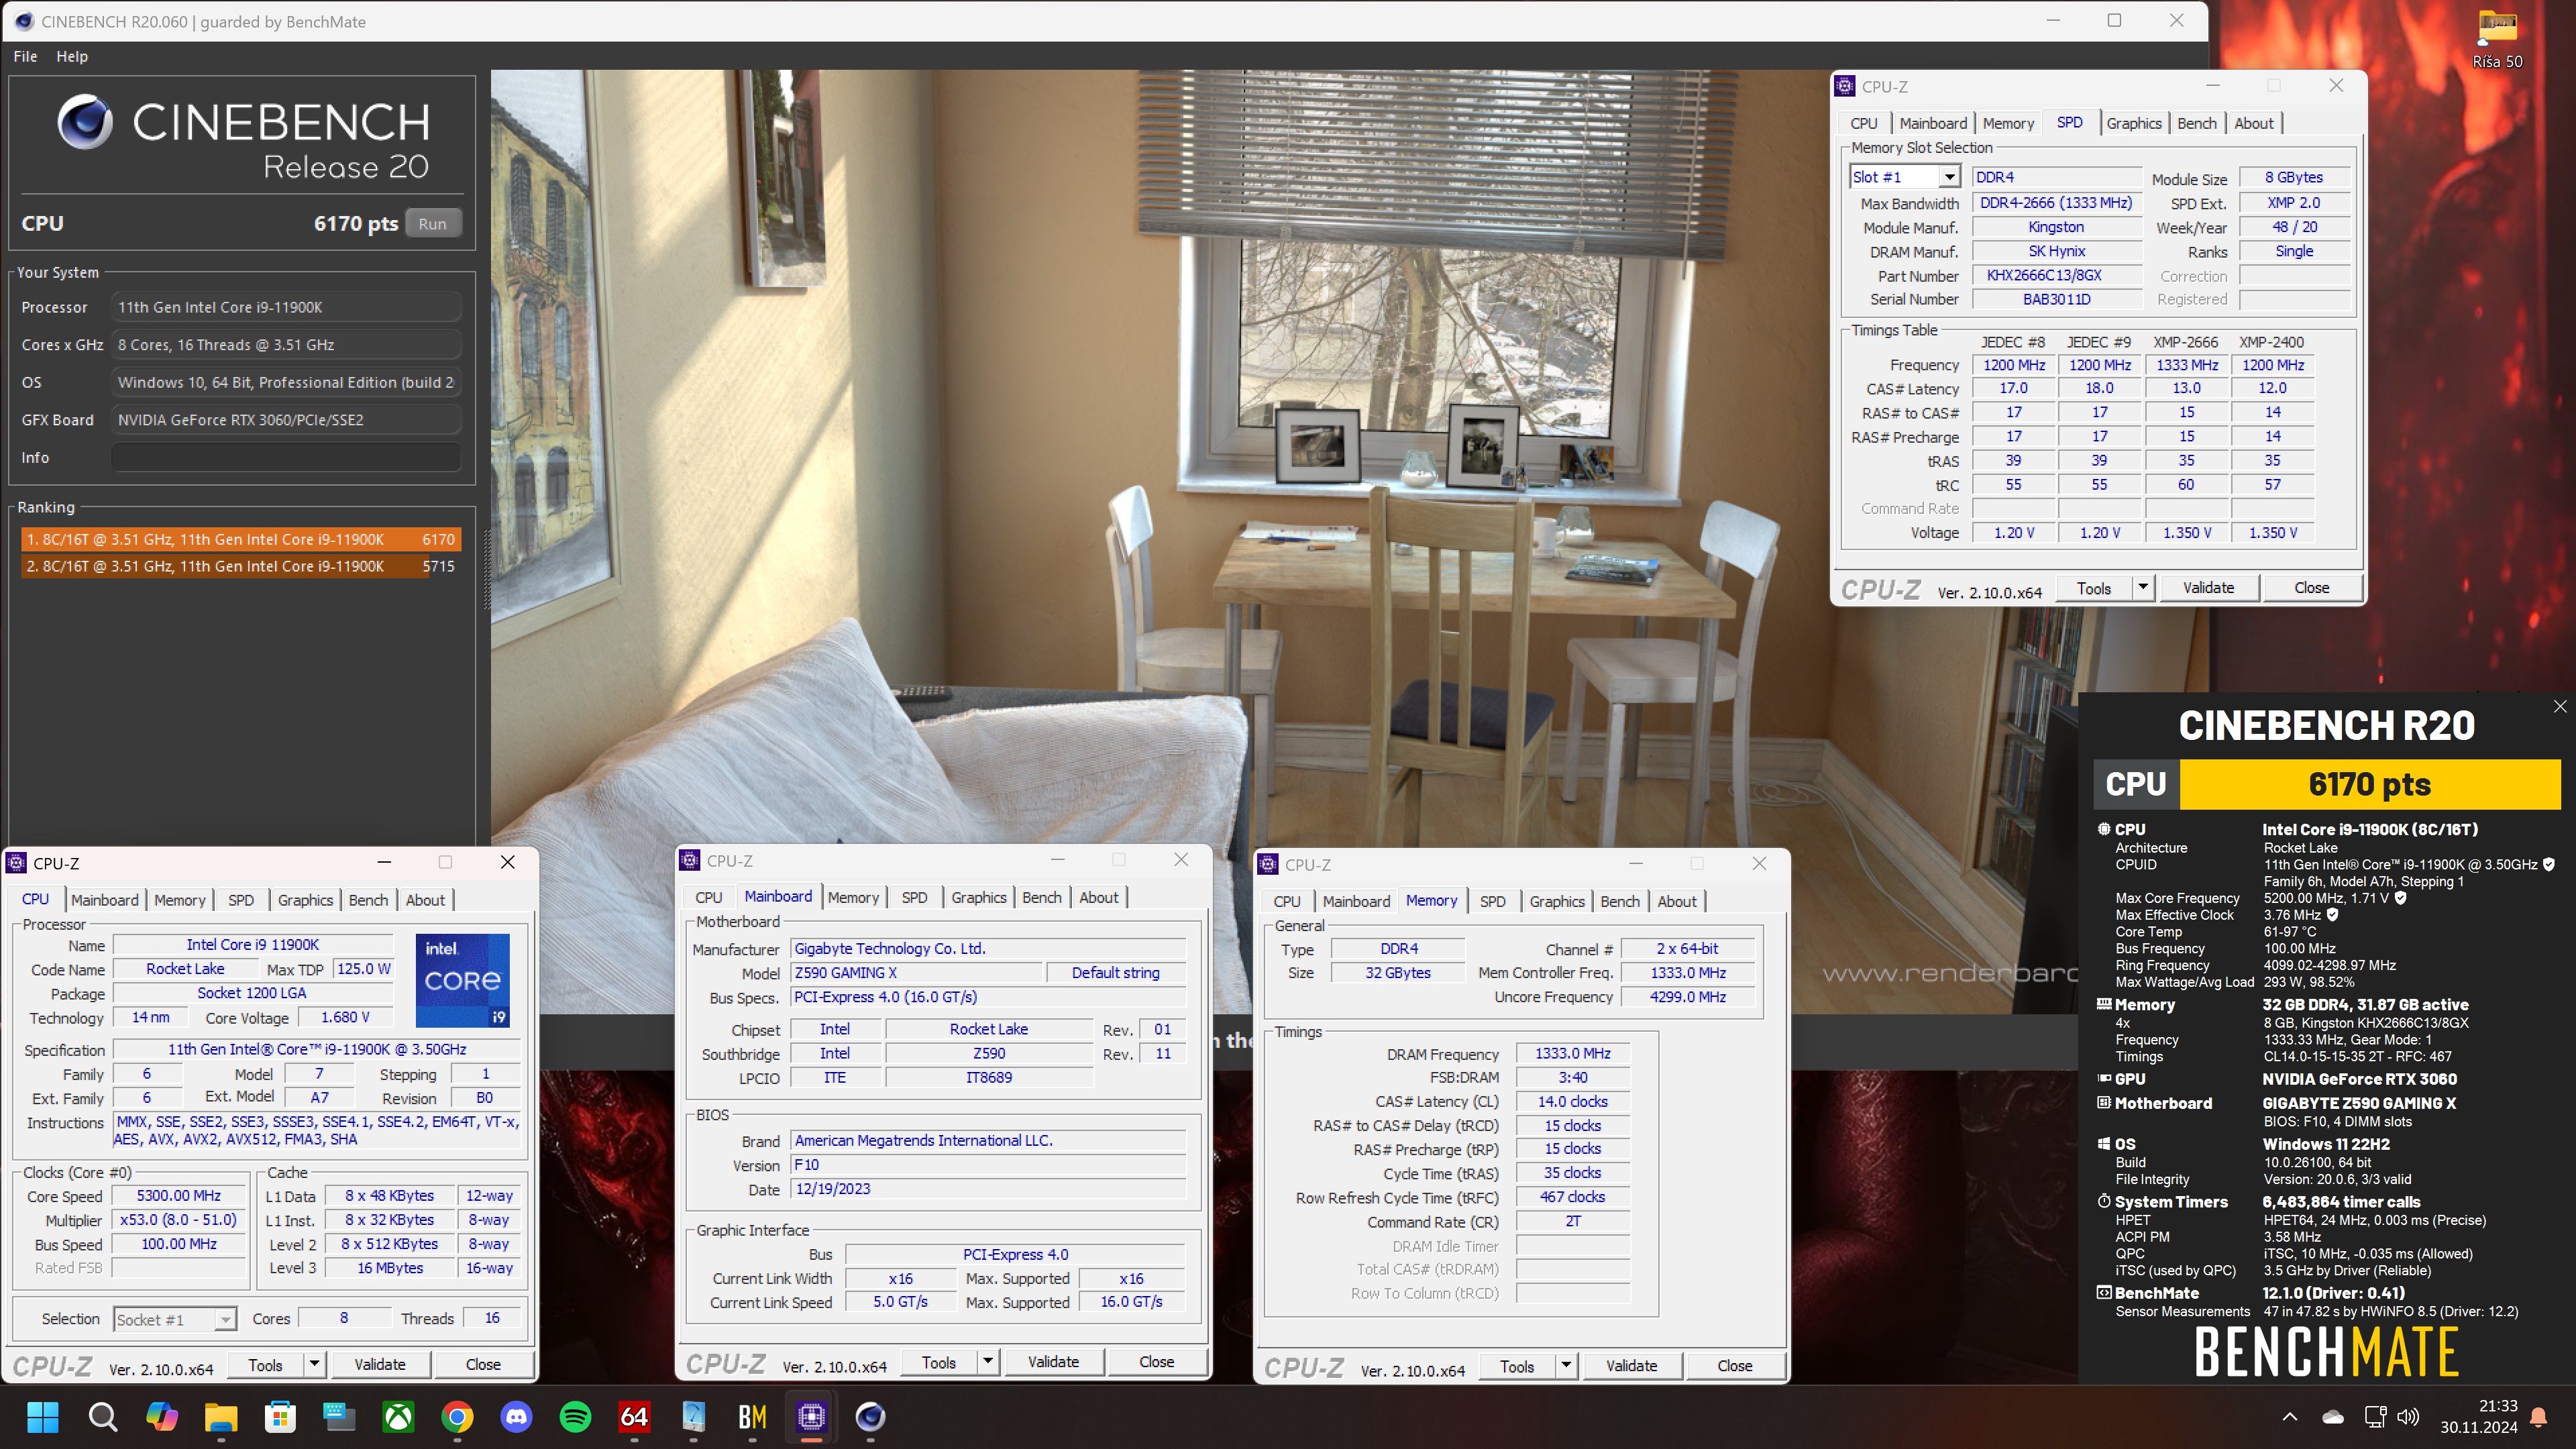Click Validate in the Memory window
Screen dimensions: 2576x1449
click(x=1631, y=1366)
